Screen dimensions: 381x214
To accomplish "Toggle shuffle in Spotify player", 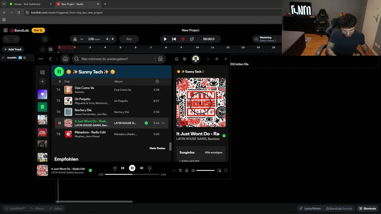I will click(115, 168).
